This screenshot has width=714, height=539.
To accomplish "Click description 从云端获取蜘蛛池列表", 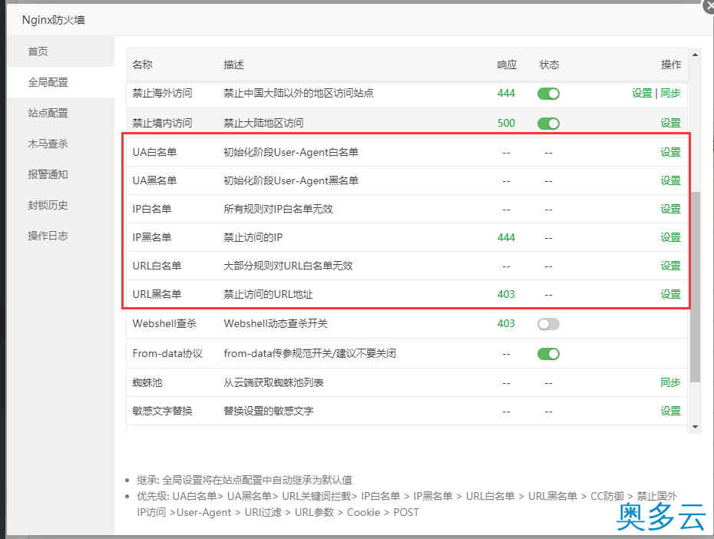I will [273, 382].
